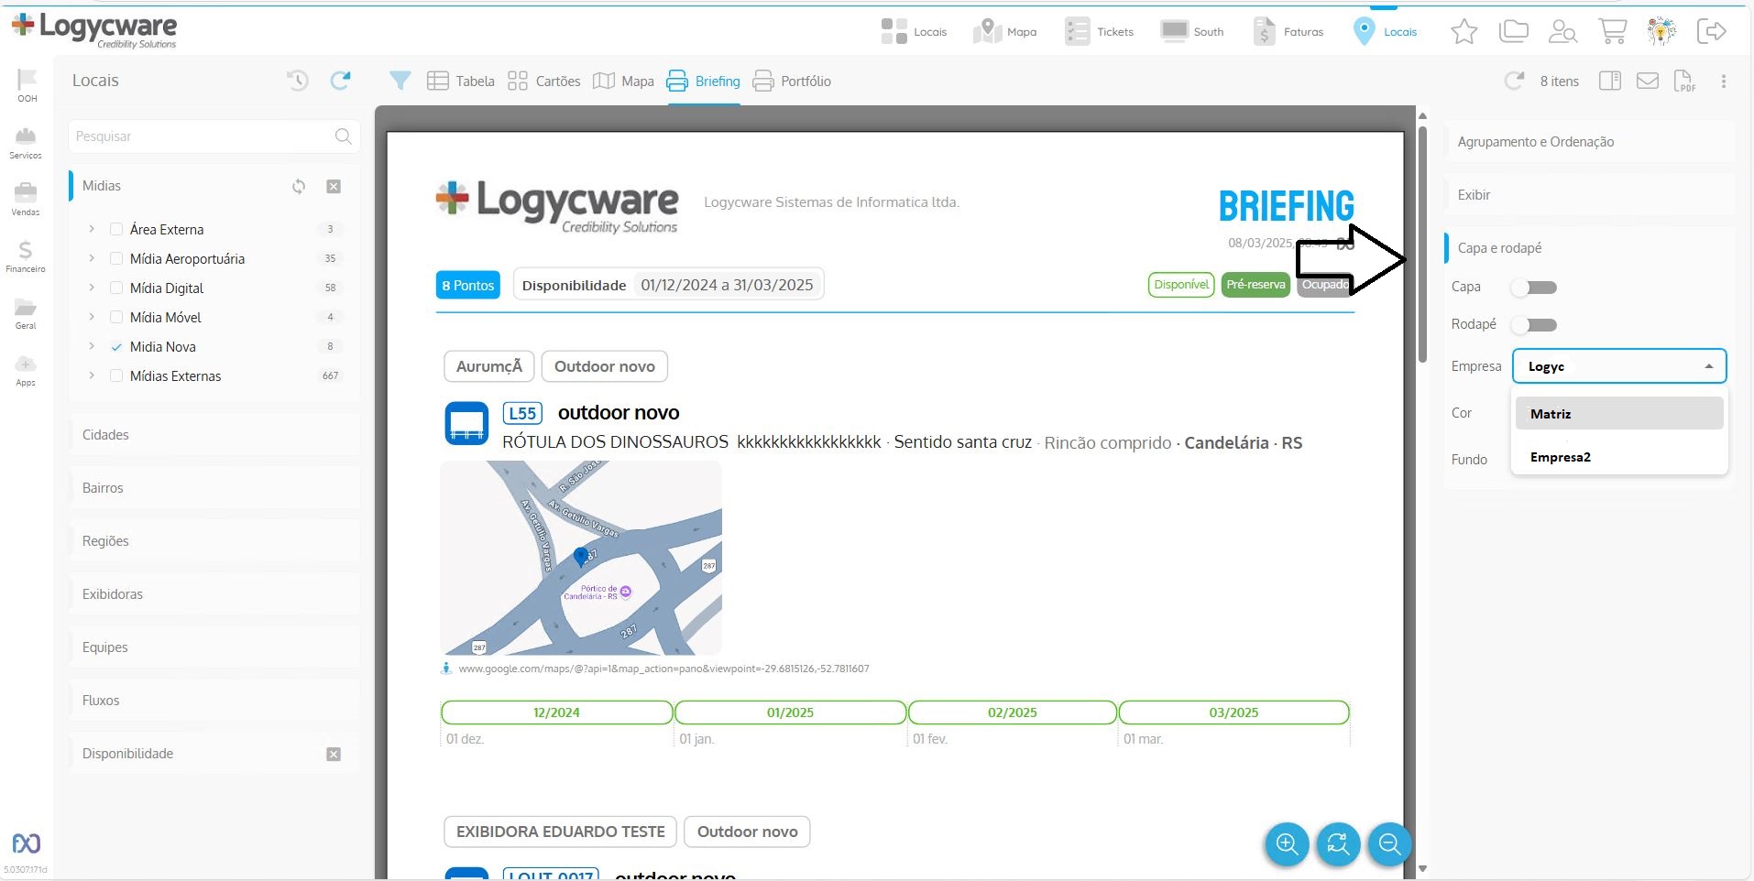Zoom out with the magnifier minus button
The image size is (1754, 881).
(1389, 843)
